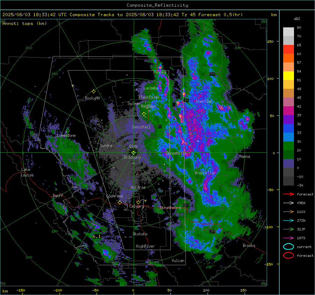Click the UTC timestamp header text
The width and height of the screenshot is (315, 295).
point(122,15)
